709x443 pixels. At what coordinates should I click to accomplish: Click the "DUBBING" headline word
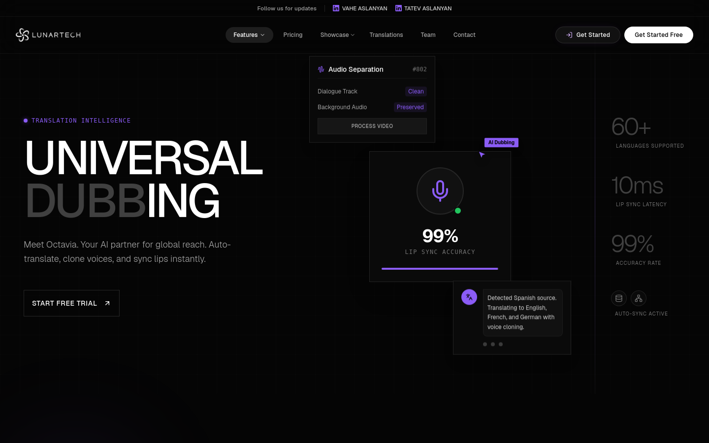click(x=122, y=201)
